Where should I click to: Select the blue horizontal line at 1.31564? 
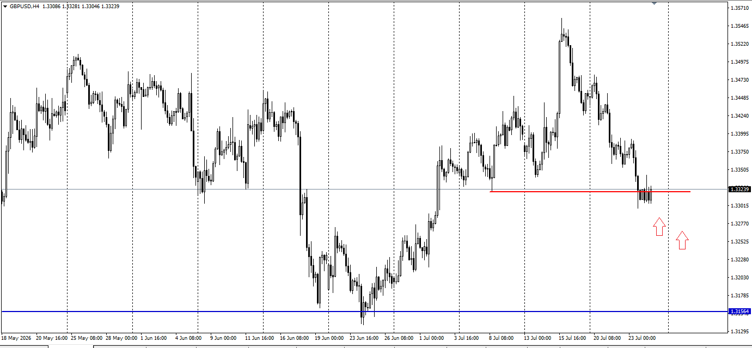(x=365, y=312)
